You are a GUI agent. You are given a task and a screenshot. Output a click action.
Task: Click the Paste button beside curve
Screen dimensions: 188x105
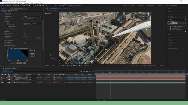pyautogui.click(x=32, y=56)
